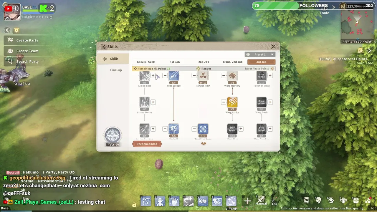The height and width of the screenshot is (212, 377).
Task: Open the skills menu icon (K)
Action: [x=331, y=201]
